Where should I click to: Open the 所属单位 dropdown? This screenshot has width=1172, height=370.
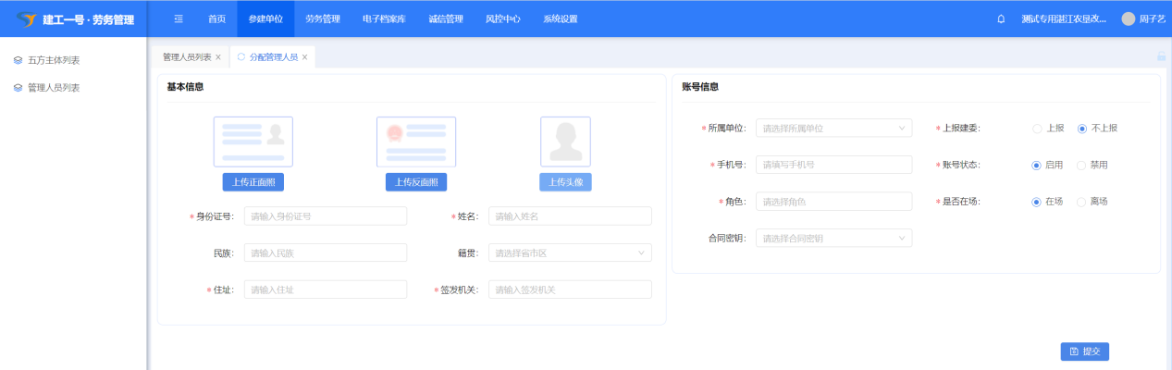coord(833,128)
